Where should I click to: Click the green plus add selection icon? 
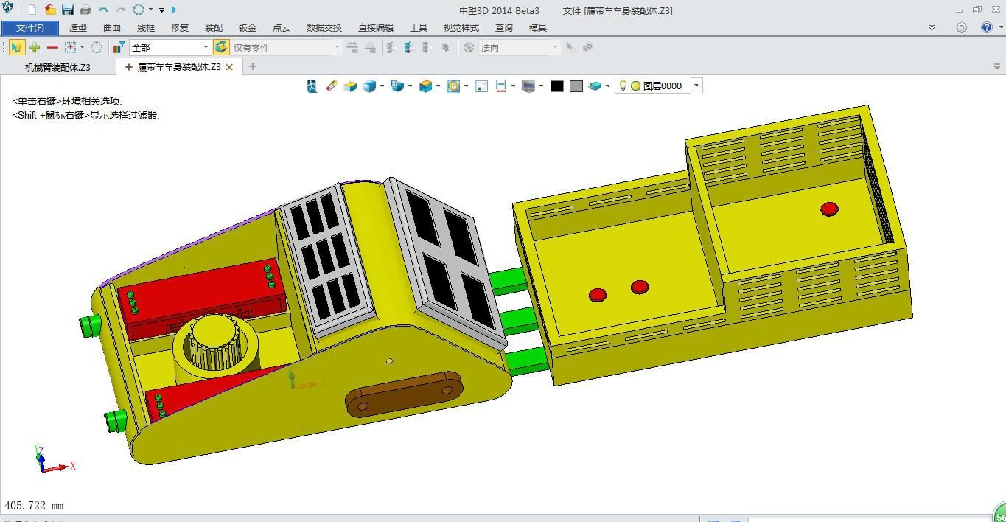34,46
